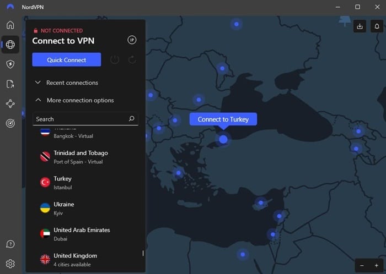Open Meshnet nodes icon in sidebar
386x274 pixels.
click(x=10, y=103)
